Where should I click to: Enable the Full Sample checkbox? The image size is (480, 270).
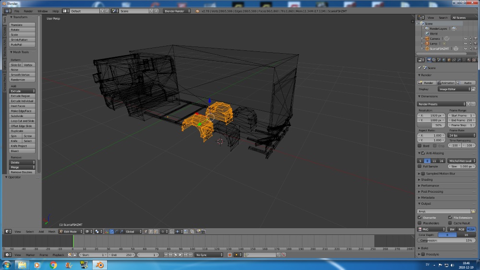(x=420, y=166)
